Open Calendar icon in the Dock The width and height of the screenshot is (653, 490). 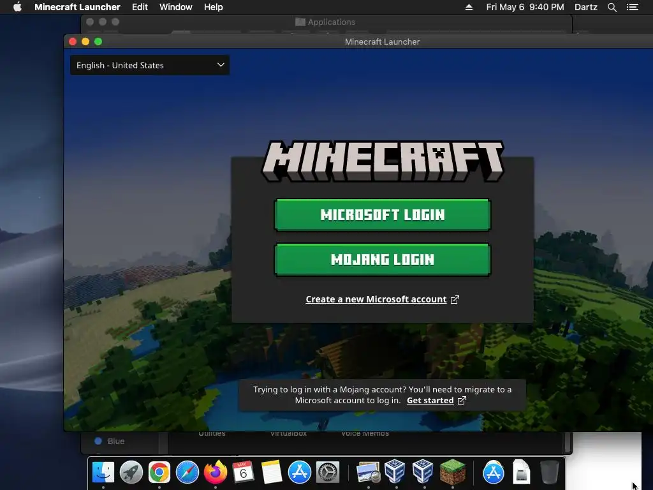[243, 473]
